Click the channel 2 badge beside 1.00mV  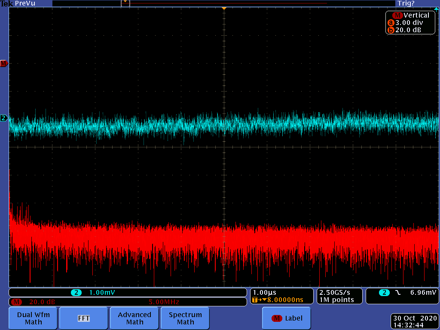pos(76,293)
